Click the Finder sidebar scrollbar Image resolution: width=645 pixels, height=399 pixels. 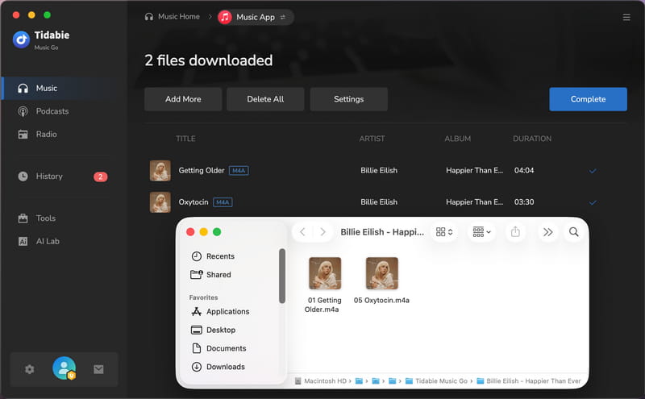(x=282, y=276)
